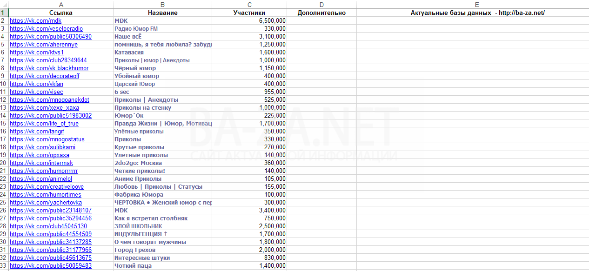The width and height of the screenshot is (589, 271).
Task: Select row 20 via its row number
Action: (x=4, y=163)
